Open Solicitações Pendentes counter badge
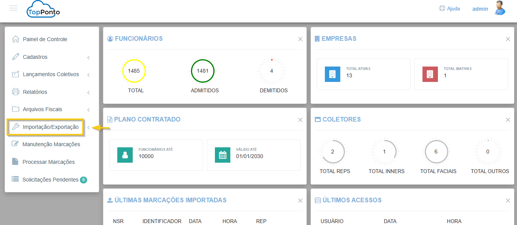 pos(83,180)
